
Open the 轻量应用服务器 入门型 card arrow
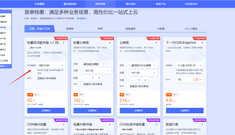pos(64,43)
